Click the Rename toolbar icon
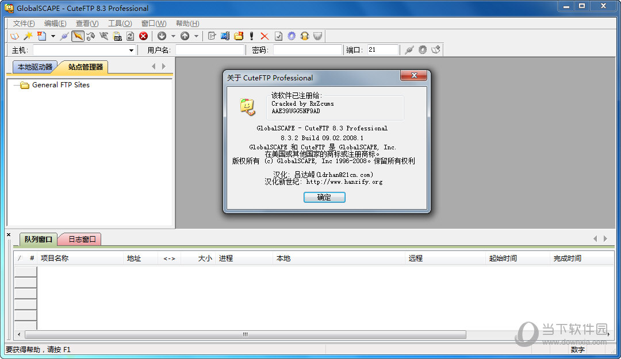The width and height of the screenshot is (621, 359). (x=225, y=36)
